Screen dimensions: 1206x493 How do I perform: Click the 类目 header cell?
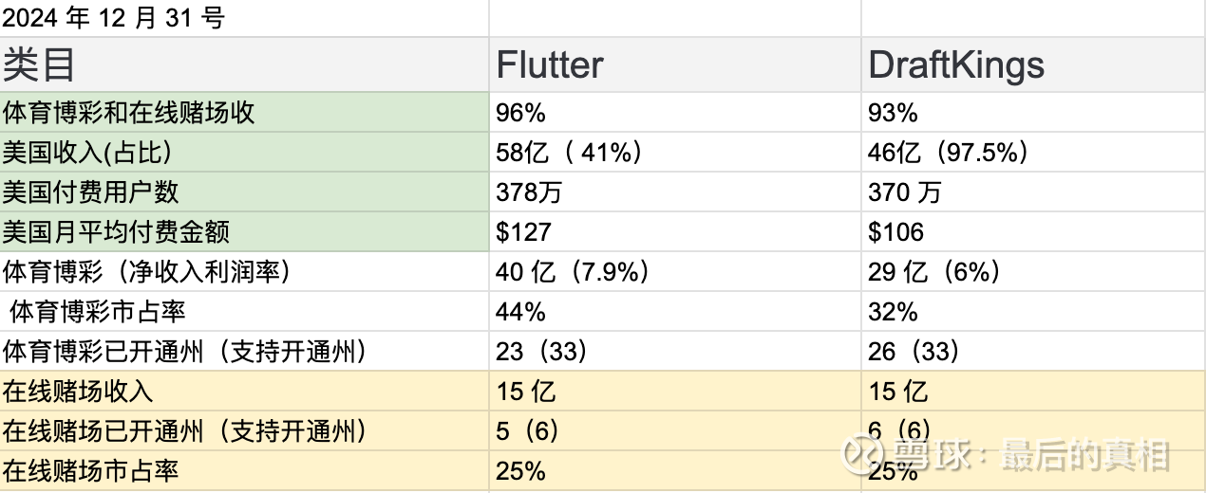point(244,65)
